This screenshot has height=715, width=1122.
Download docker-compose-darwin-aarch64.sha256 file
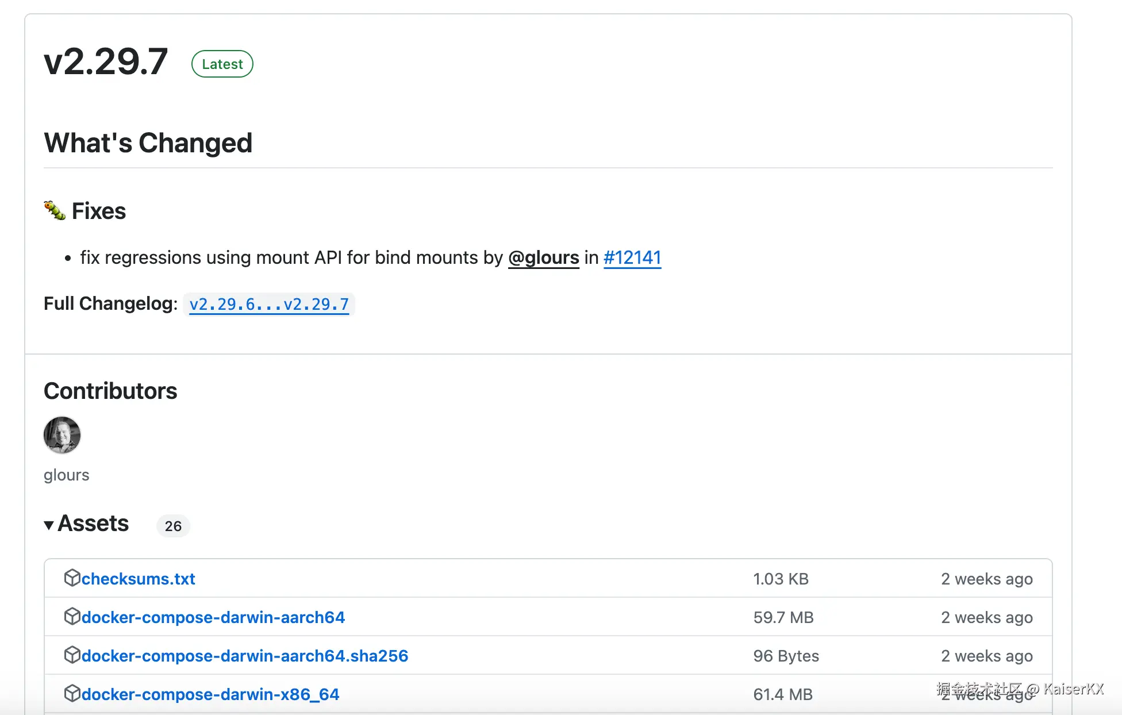click(244, 656)
